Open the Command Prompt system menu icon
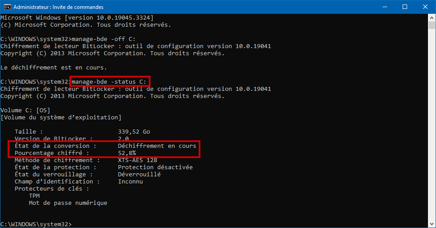 pyautogui.click(x=8, y=7)
